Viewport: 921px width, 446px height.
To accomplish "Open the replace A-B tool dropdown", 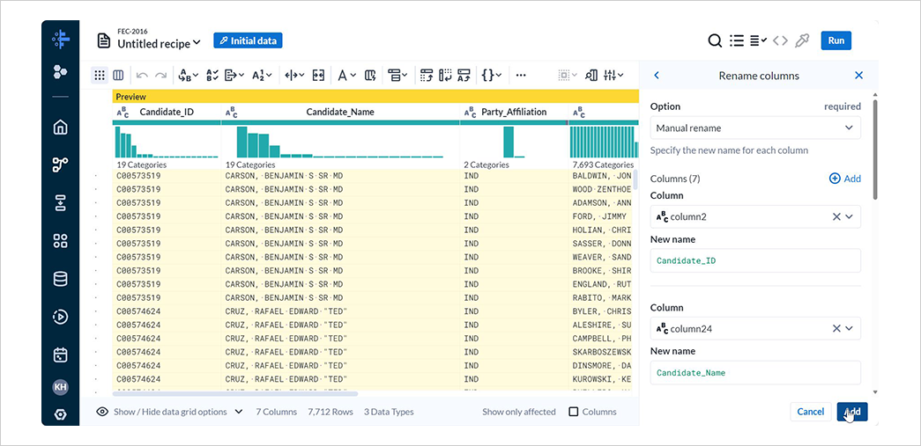I will [x=188, y=75].
